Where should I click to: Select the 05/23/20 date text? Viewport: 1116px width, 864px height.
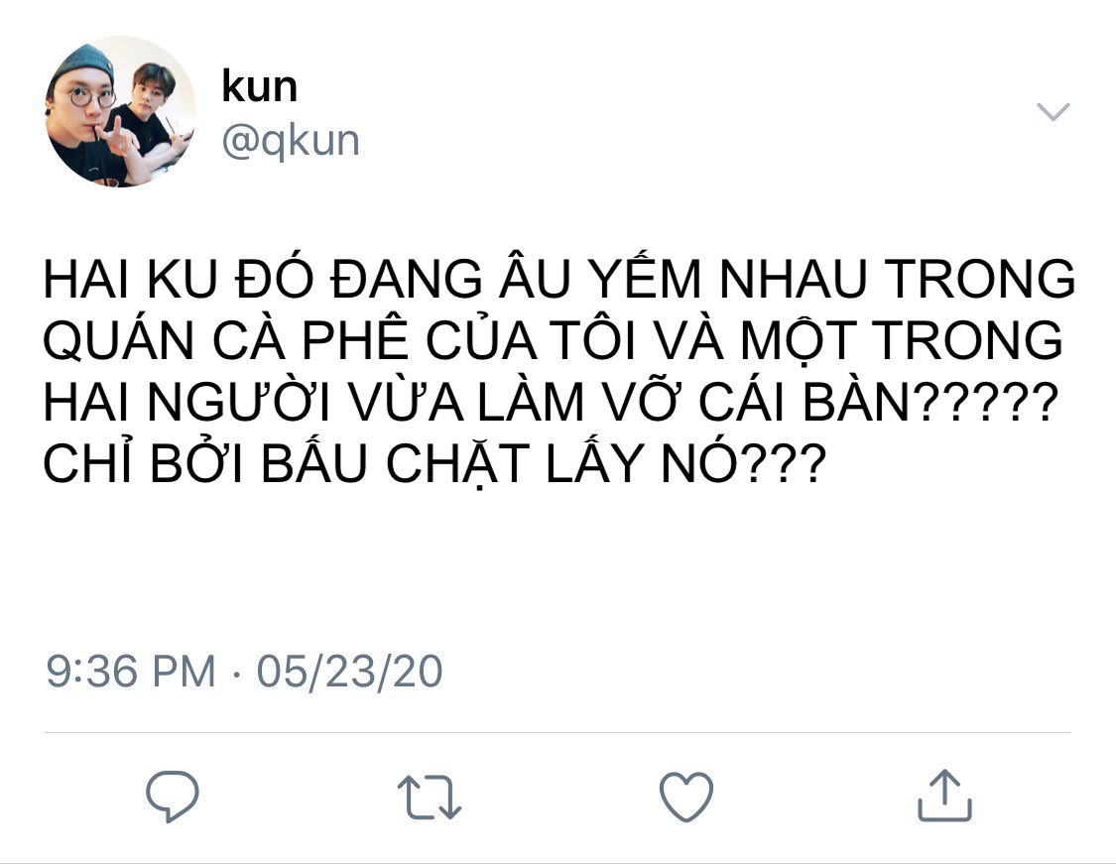pos(349,671)
